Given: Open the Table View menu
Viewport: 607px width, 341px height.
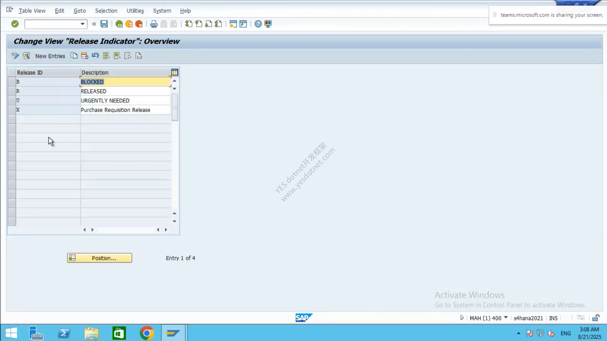Looking at the screenshot, I should point(32,11).
